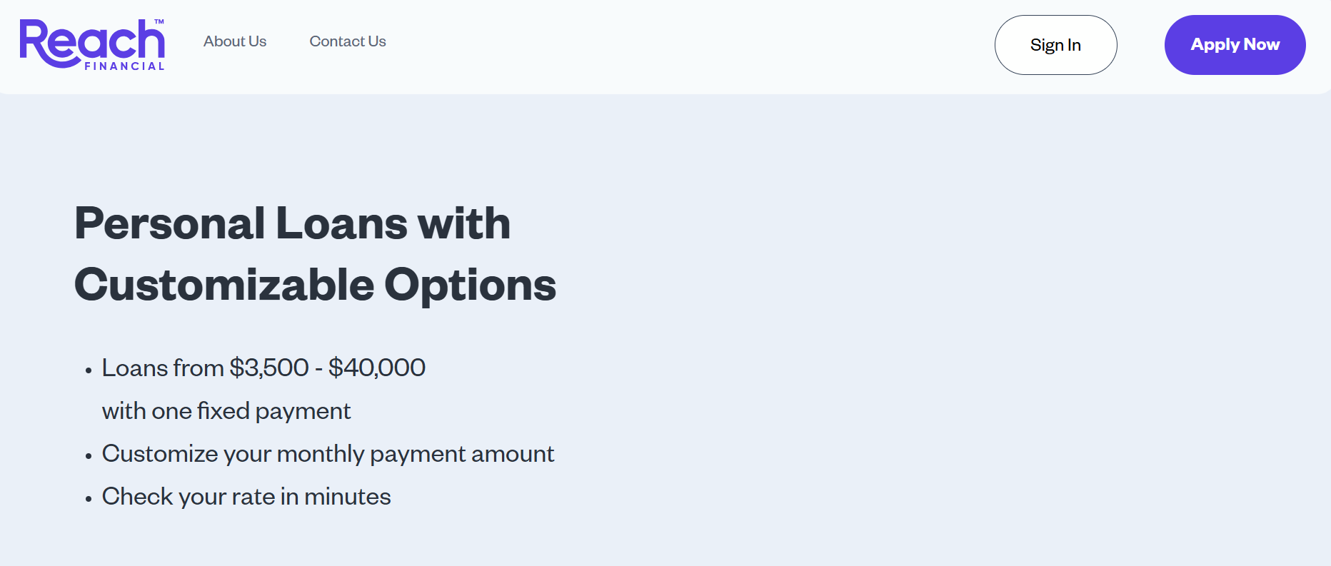Viewport: 1331px width, 566px height.
Task: Click the $3,500 loan amount text
Action: pos(269,368)
